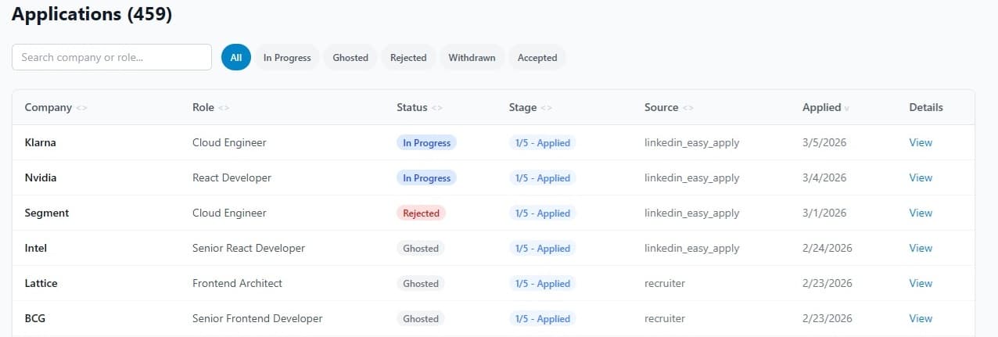The height and width of the screenshot is (337, 998).
Task: View the BCG application details
Action: click(x=921, y=318)
